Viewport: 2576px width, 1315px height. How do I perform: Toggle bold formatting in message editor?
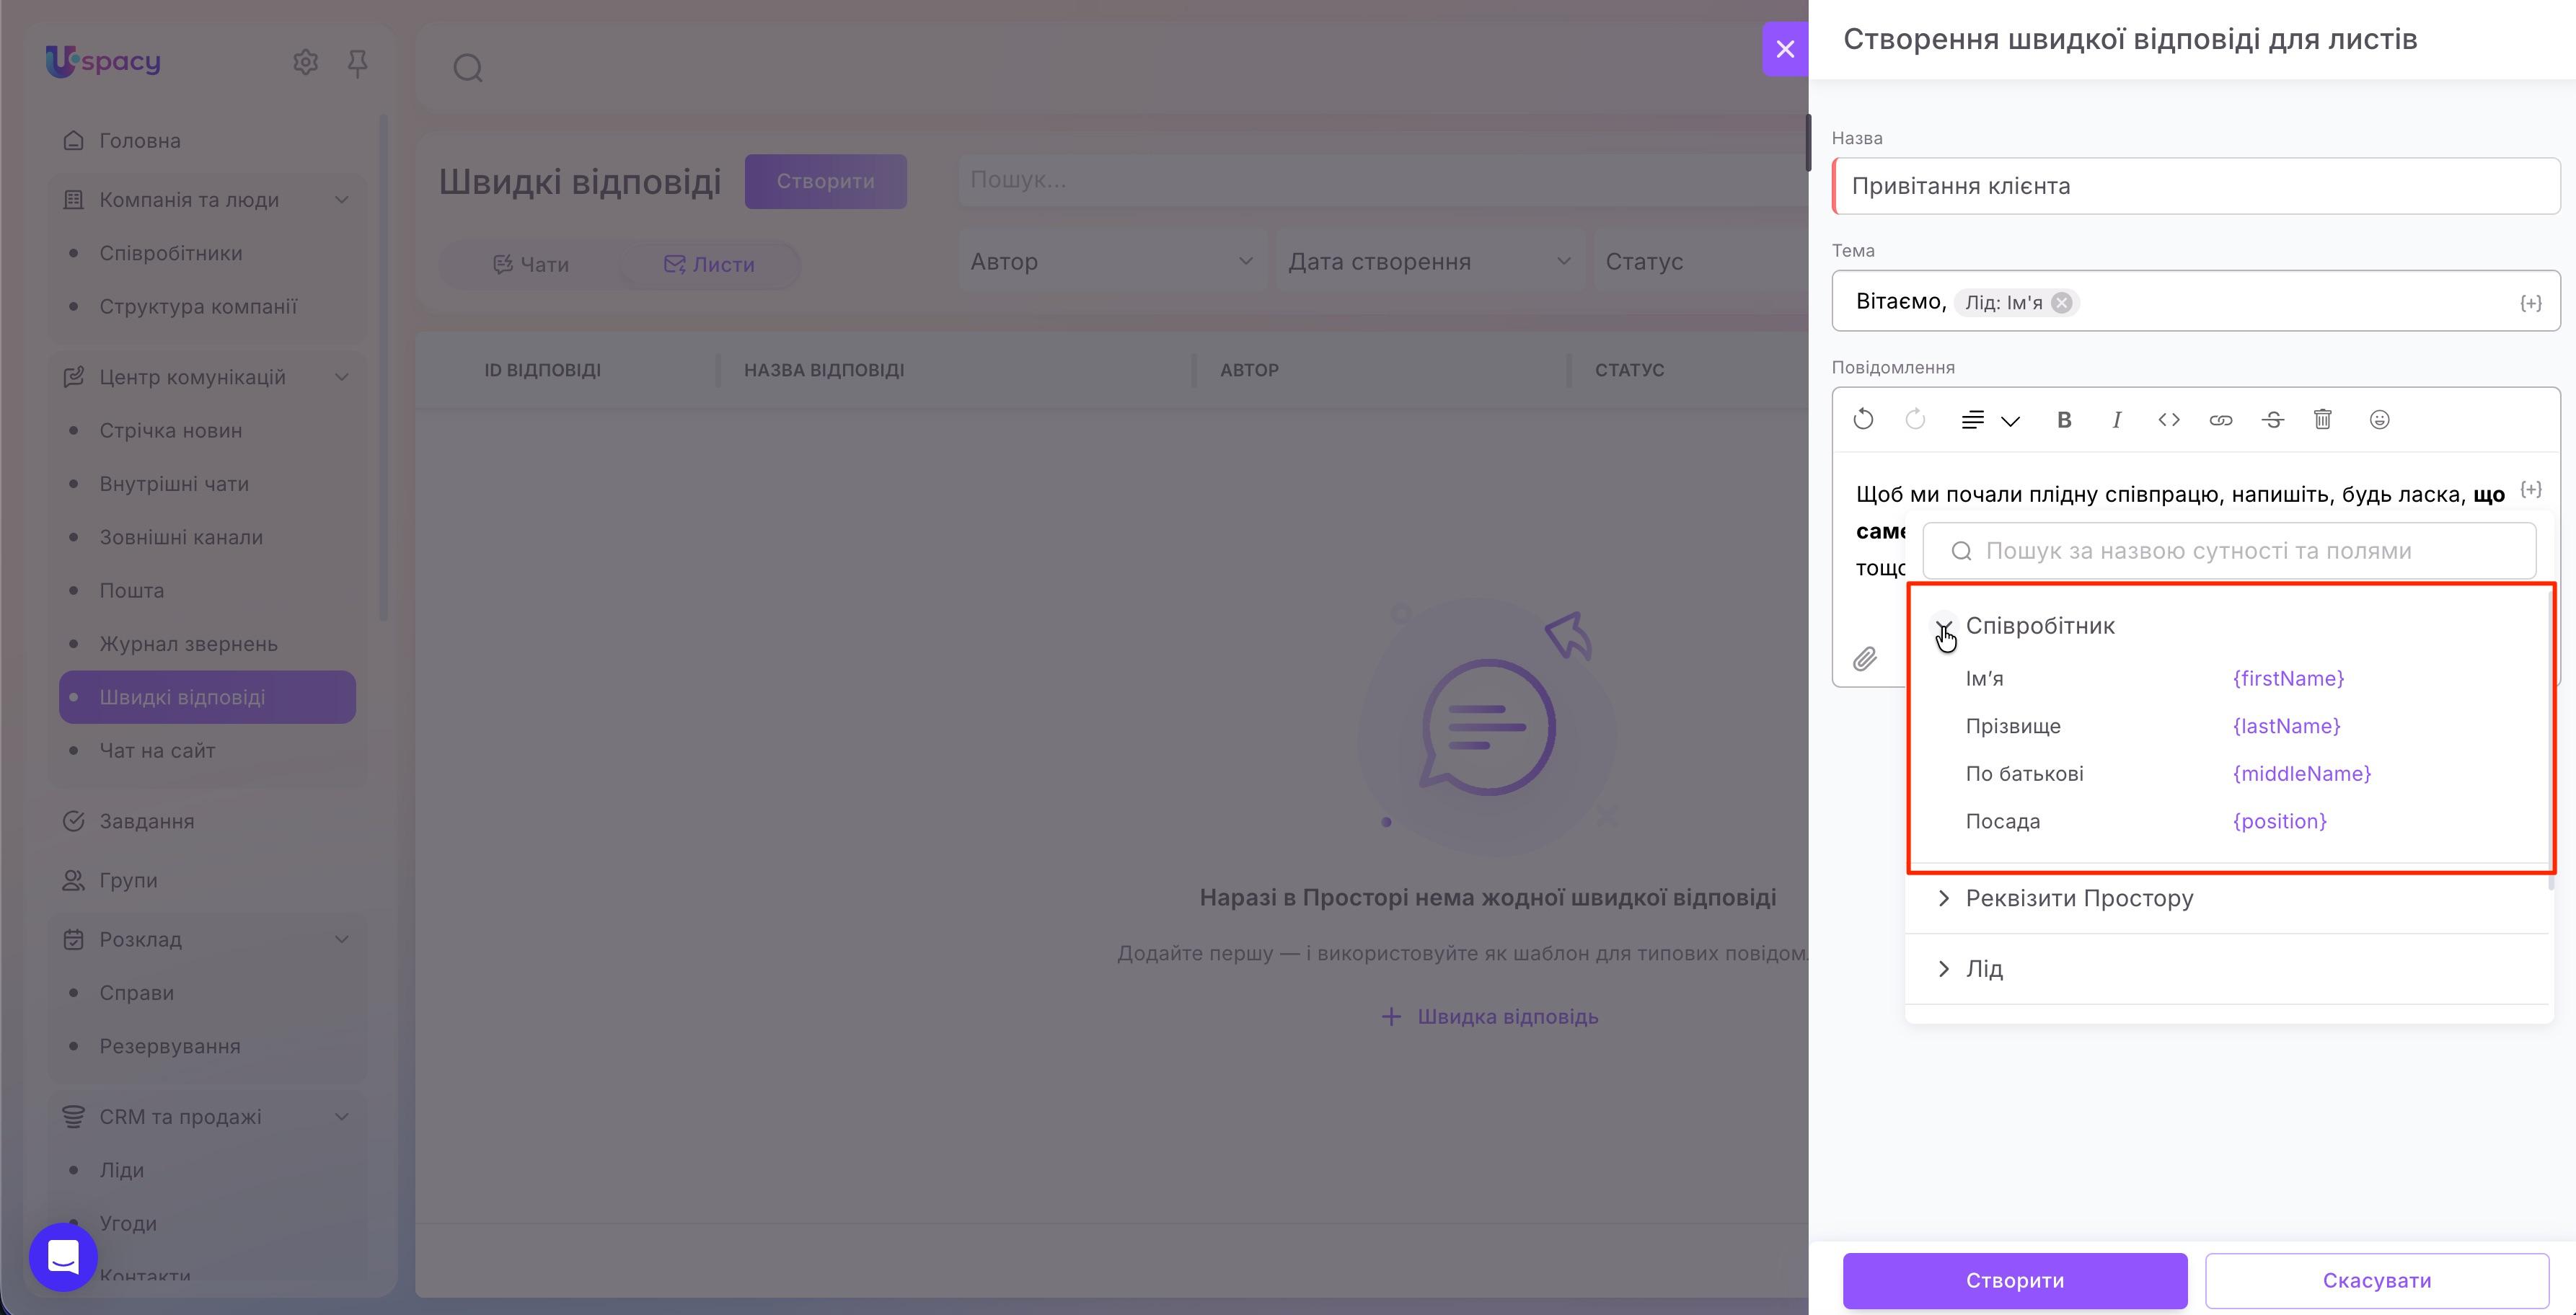pos(2064,420)
